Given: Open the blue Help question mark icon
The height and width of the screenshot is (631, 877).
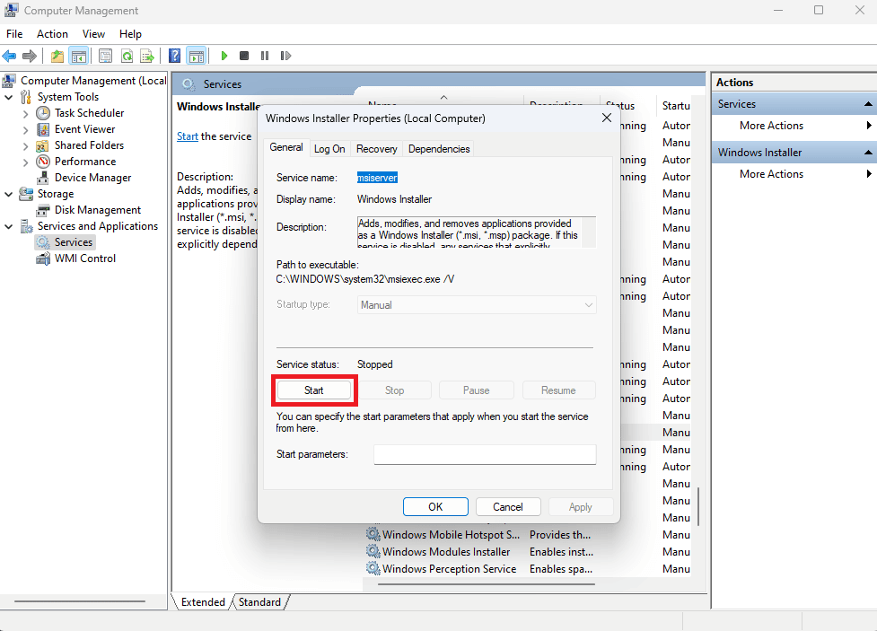Looking at the screenshot, I should pos(174,56).
